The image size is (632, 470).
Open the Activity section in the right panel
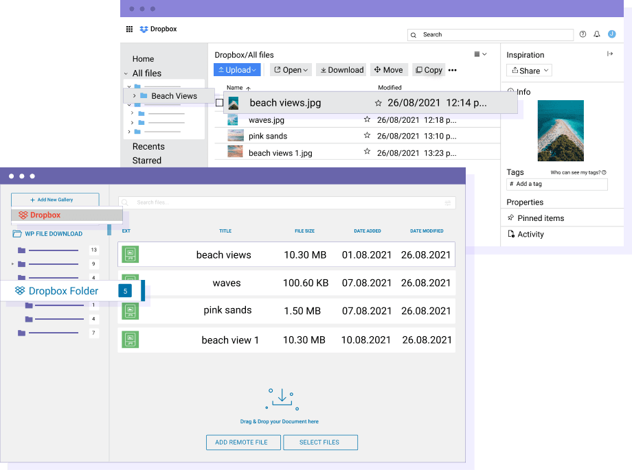coord(530,234)
